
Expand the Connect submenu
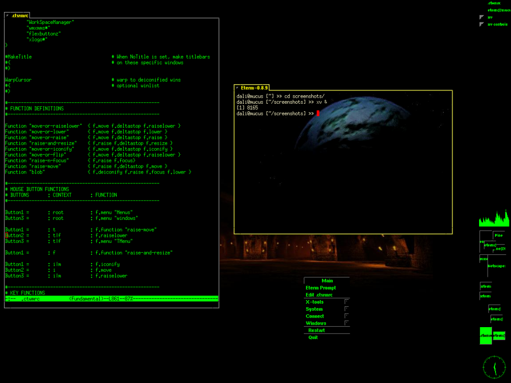[314, 316]
